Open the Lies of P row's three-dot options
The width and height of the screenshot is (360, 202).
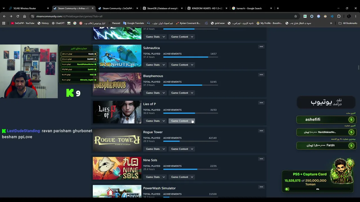pos(261,103)
